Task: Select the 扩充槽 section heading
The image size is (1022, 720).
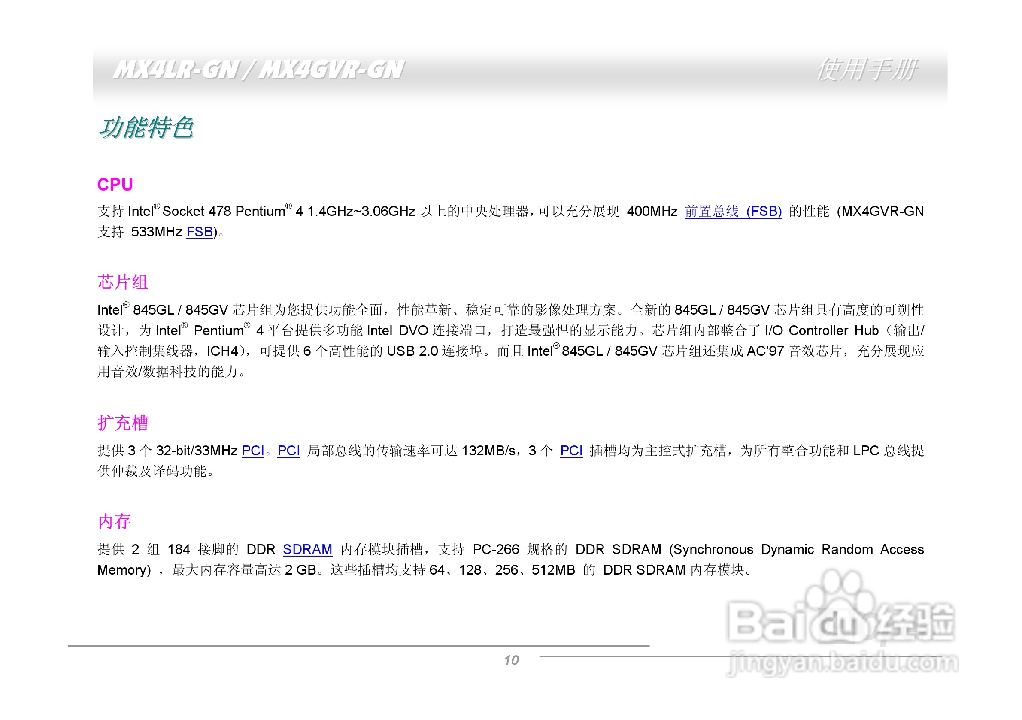Action: [123, 423]
